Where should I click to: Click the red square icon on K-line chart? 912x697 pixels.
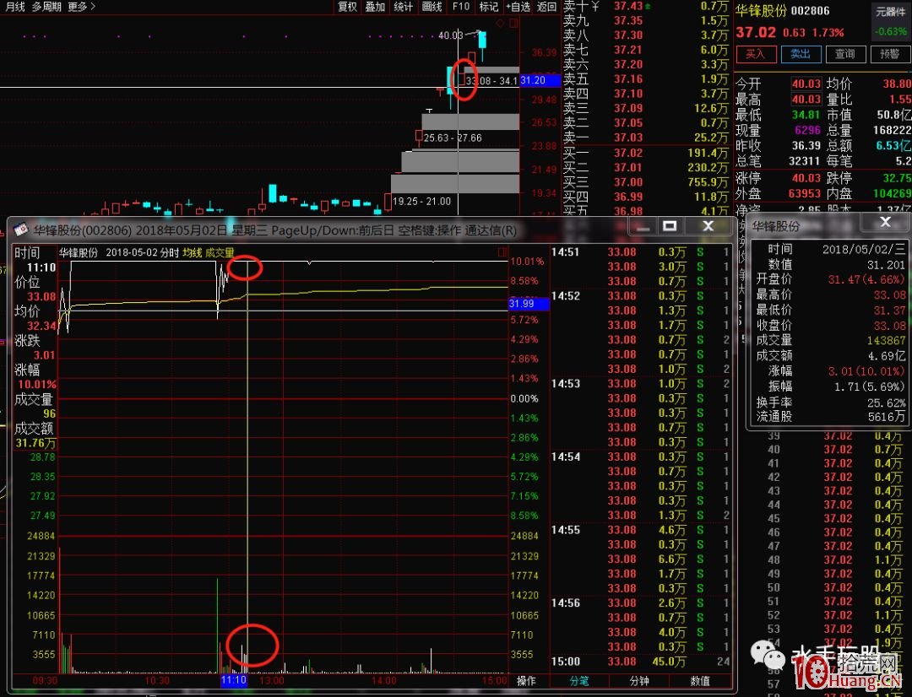click(x=513, y=24)
